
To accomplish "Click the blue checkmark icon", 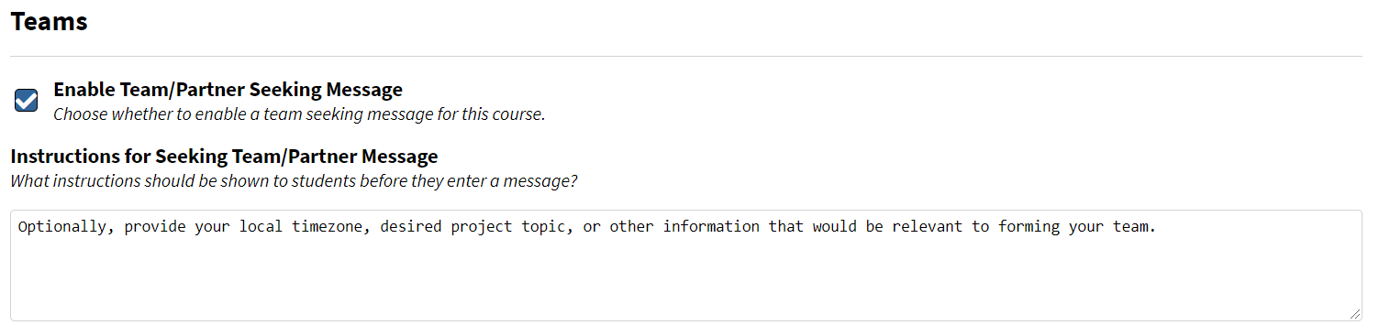I will pos(27,101).
